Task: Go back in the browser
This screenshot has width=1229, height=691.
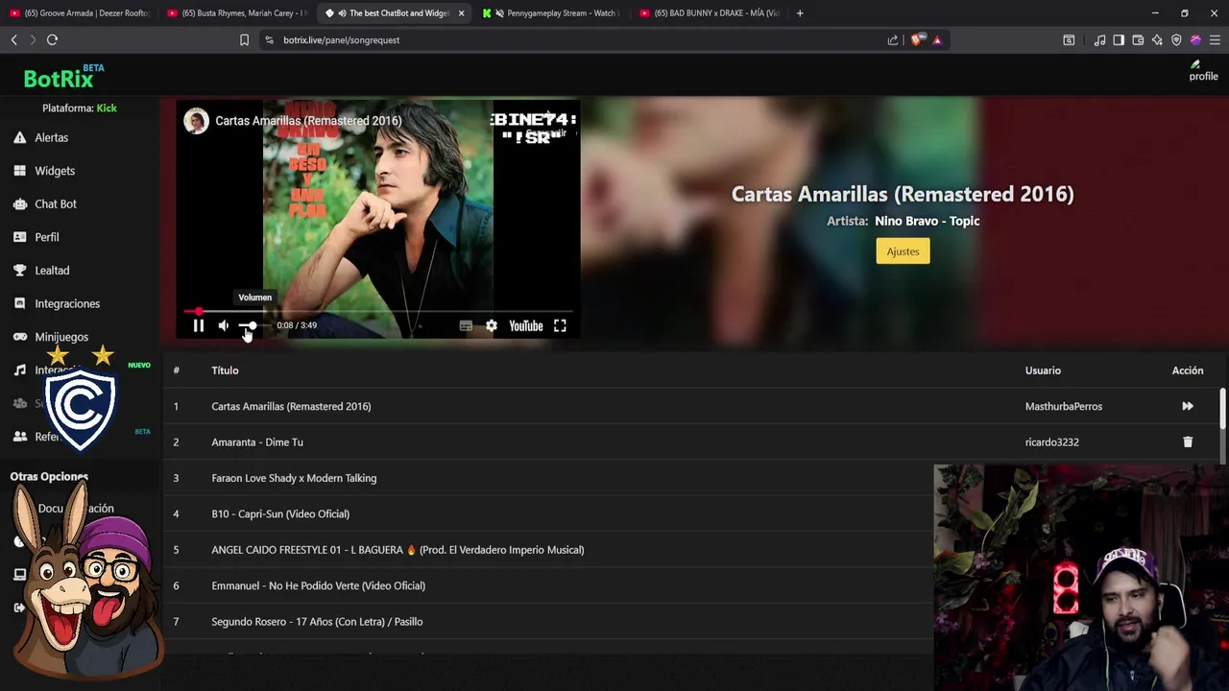Action: coord(13,39)
